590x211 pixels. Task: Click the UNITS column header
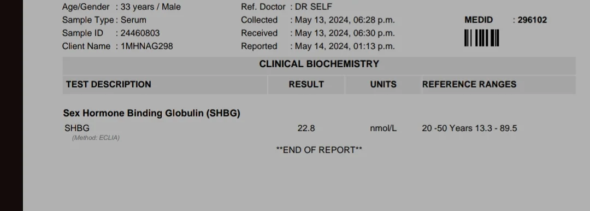tap(383, 84)
